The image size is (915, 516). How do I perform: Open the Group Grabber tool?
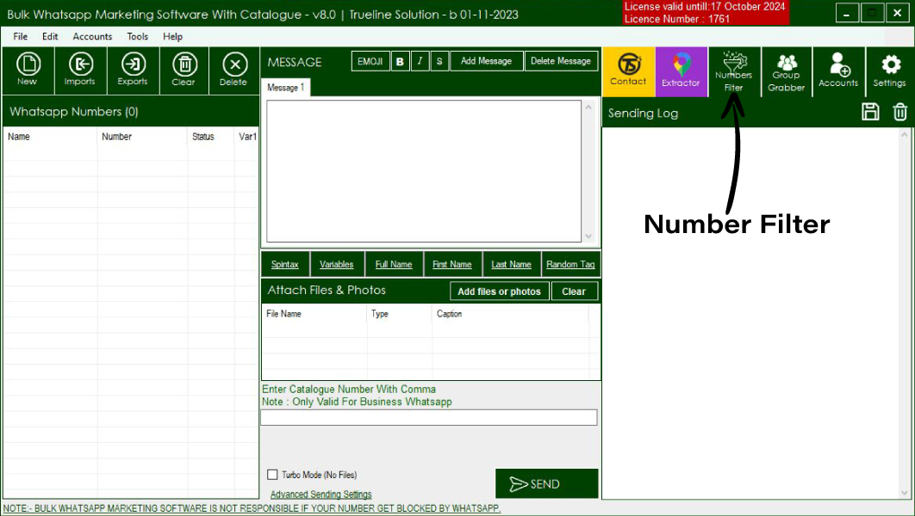pos(786,71)
